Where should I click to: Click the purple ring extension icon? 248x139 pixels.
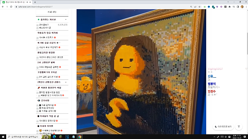click(x=221, y=7)
